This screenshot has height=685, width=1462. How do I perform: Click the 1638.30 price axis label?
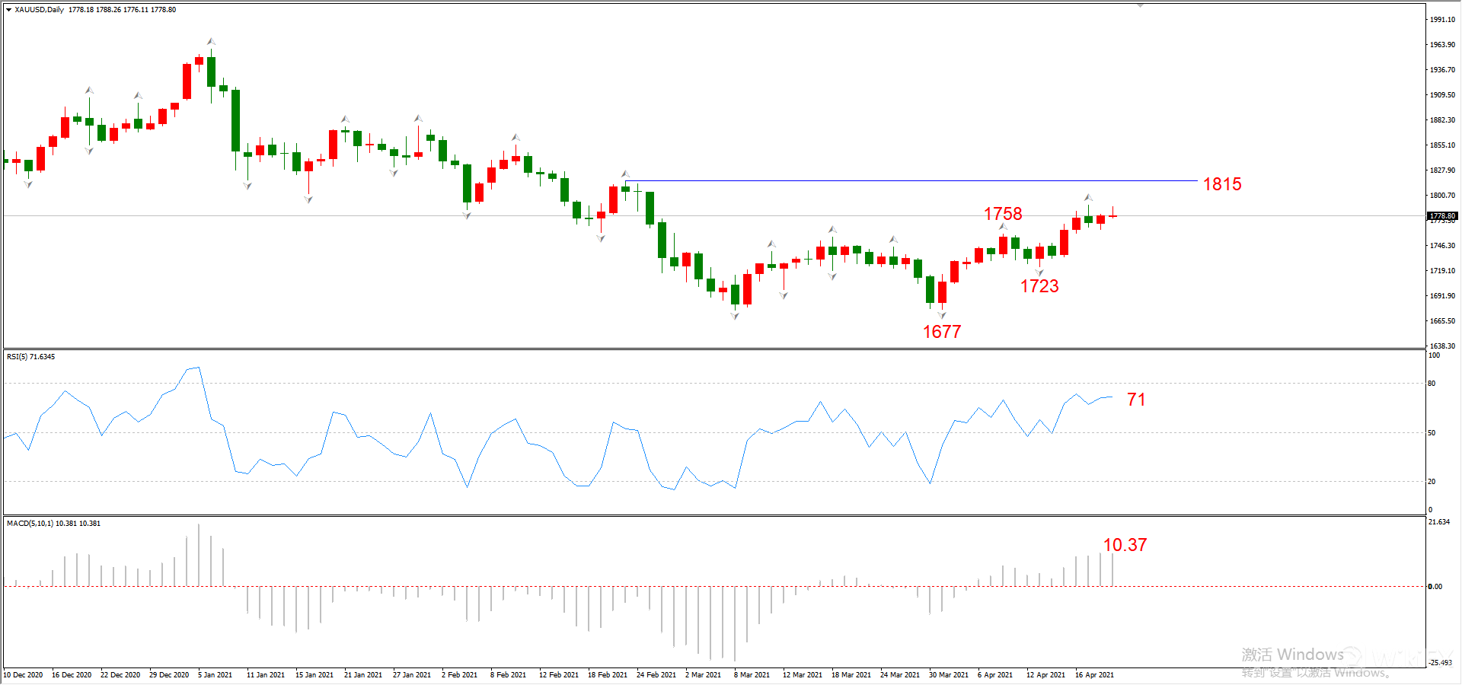[x=1442, y=346]
